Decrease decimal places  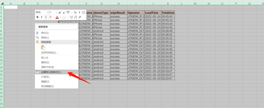(75, 17)
